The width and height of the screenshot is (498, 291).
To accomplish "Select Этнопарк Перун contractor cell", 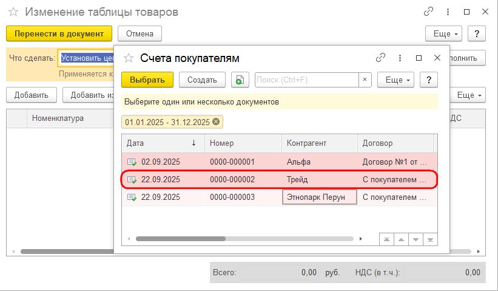I will tap(320, 197).
